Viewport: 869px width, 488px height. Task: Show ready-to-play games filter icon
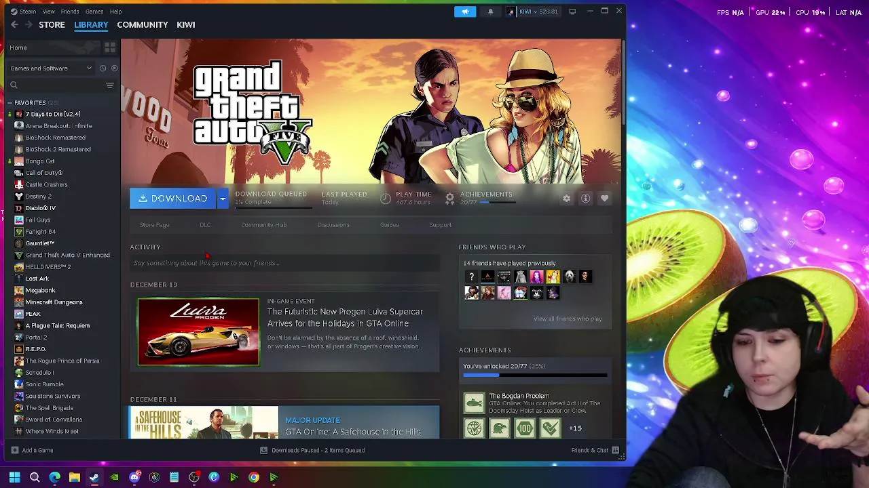click(114, 68)
